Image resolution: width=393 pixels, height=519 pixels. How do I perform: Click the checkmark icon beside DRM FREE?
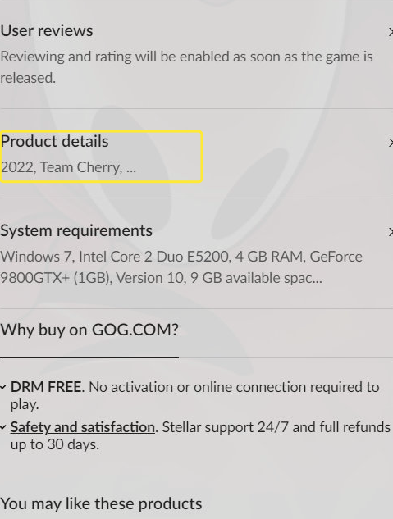(x=3, y=387)
